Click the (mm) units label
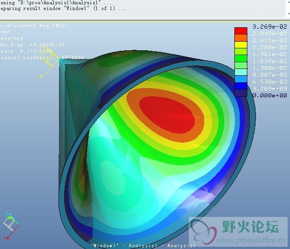The image size is (290, 249). point(5,32)
